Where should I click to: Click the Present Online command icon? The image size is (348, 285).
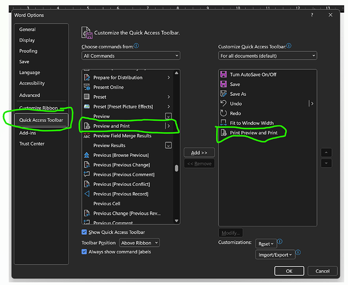(x=87, y=87)
